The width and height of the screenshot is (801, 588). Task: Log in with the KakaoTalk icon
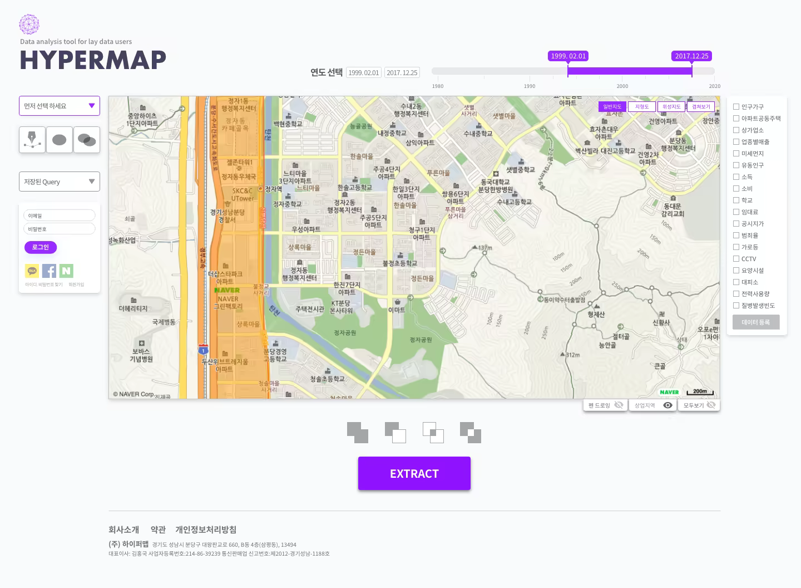(x=32, y=271)
